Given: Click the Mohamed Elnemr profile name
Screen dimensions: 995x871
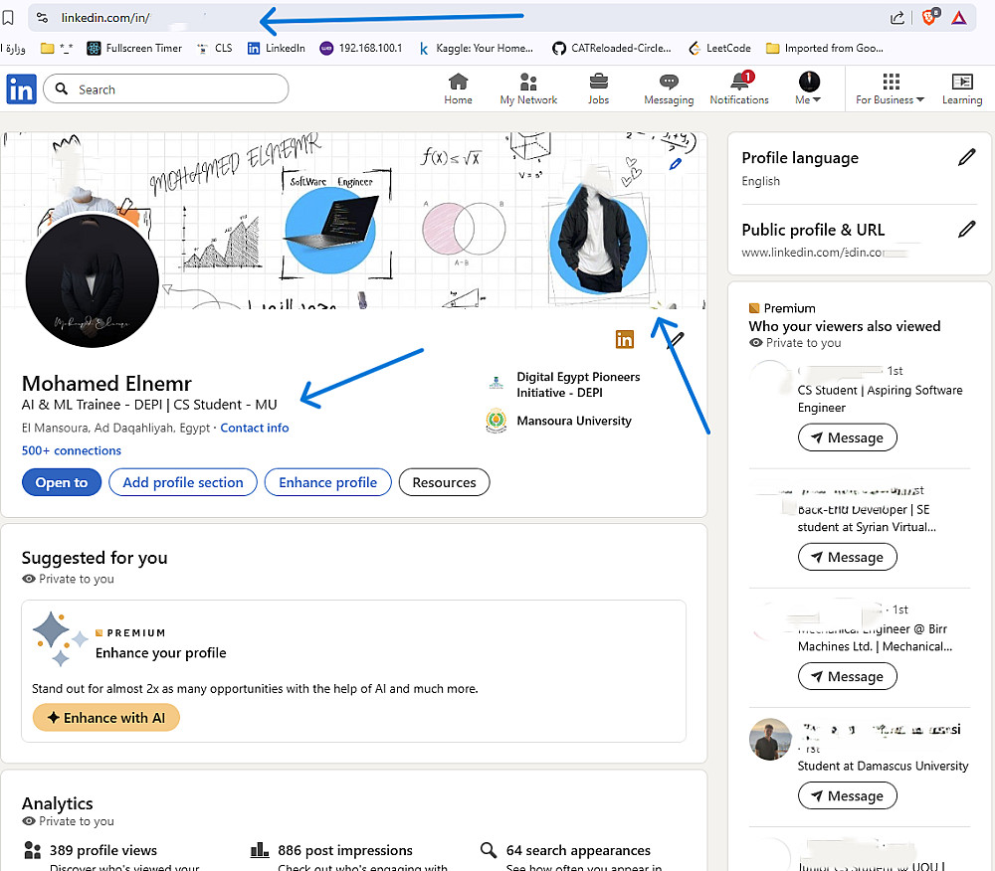Looking at the screenshot, I should point(106,384).
